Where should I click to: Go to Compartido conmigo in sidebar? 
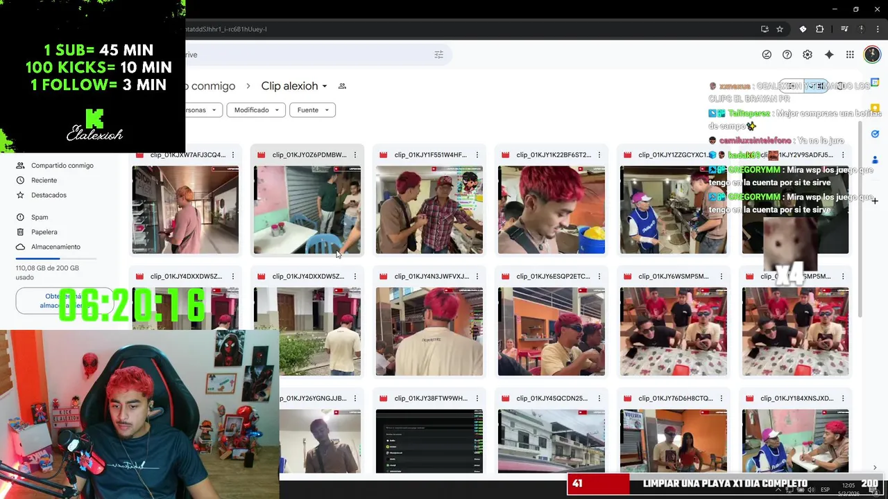coord(62,166)
